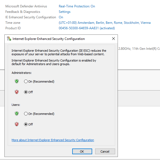Viewport: 160px width, 160px height.
Task: Click red shield icon beside Users Off
Action: [17, 124]
